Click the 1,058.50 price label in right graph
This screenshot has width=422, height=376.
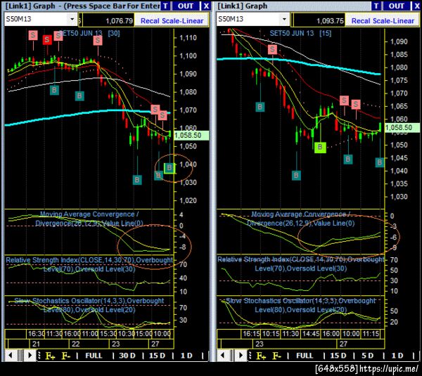coord(402,127)
